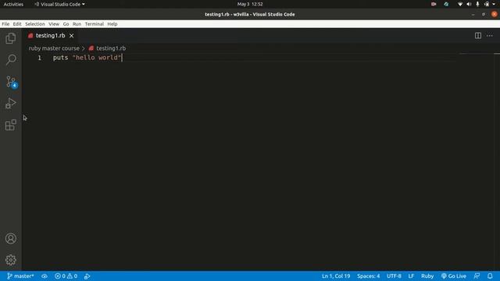Click the screen recording indicator icon
This screenshot has width=500, height=281.
pos(434,4)
